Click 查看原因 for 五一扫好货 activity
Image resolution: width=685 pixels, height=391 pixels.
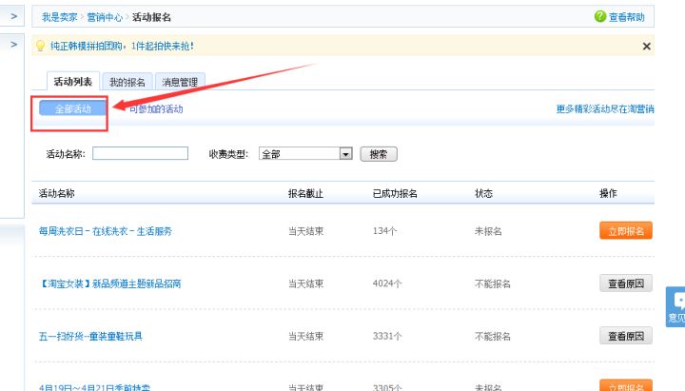(x=625, y=336)
